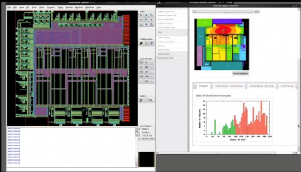Click the command log's vertical scrollbar

(136, 147)
